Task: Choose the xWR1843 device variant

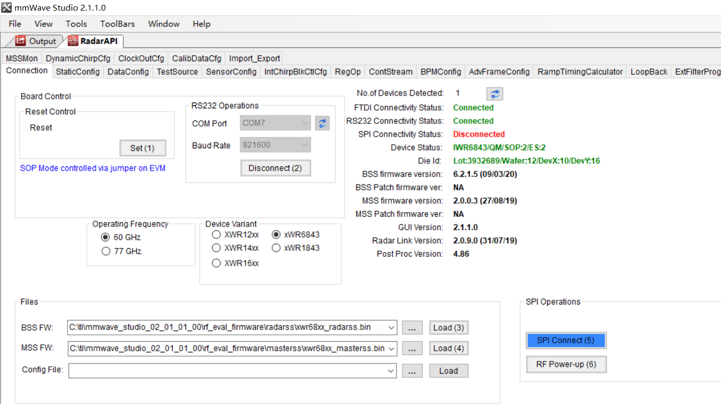Action: [276, 248]
